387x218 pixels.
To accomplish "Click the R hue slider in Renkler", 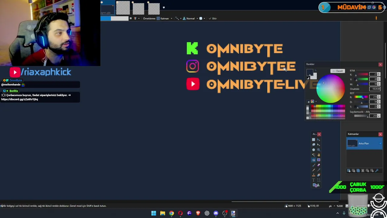I will (361, 97).
